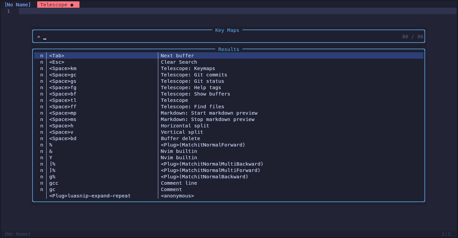Click the 1:1 cursor position indicator
Viewport: 458px width, 238px height.
446,234
